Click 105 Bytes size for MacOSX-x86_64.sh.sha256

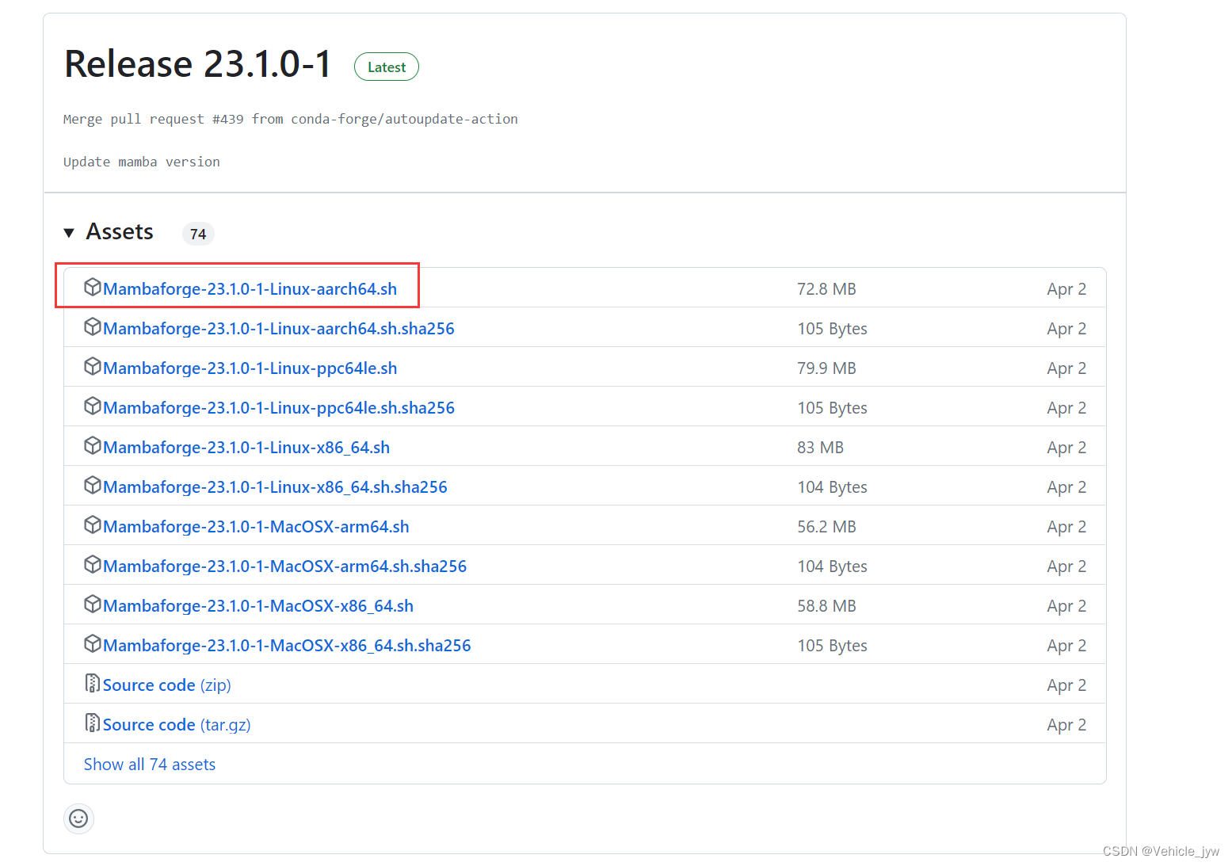(832, 646)
